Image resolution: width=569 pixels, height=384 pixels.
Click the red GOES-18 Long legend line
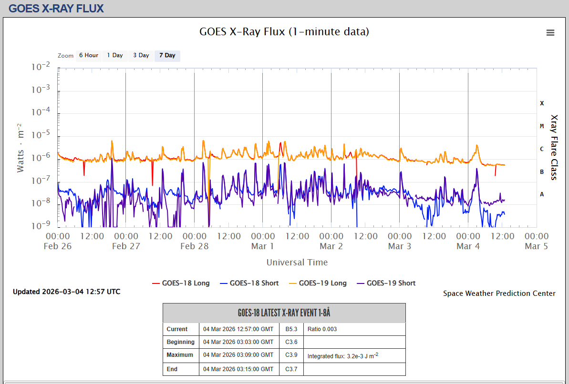155,283
